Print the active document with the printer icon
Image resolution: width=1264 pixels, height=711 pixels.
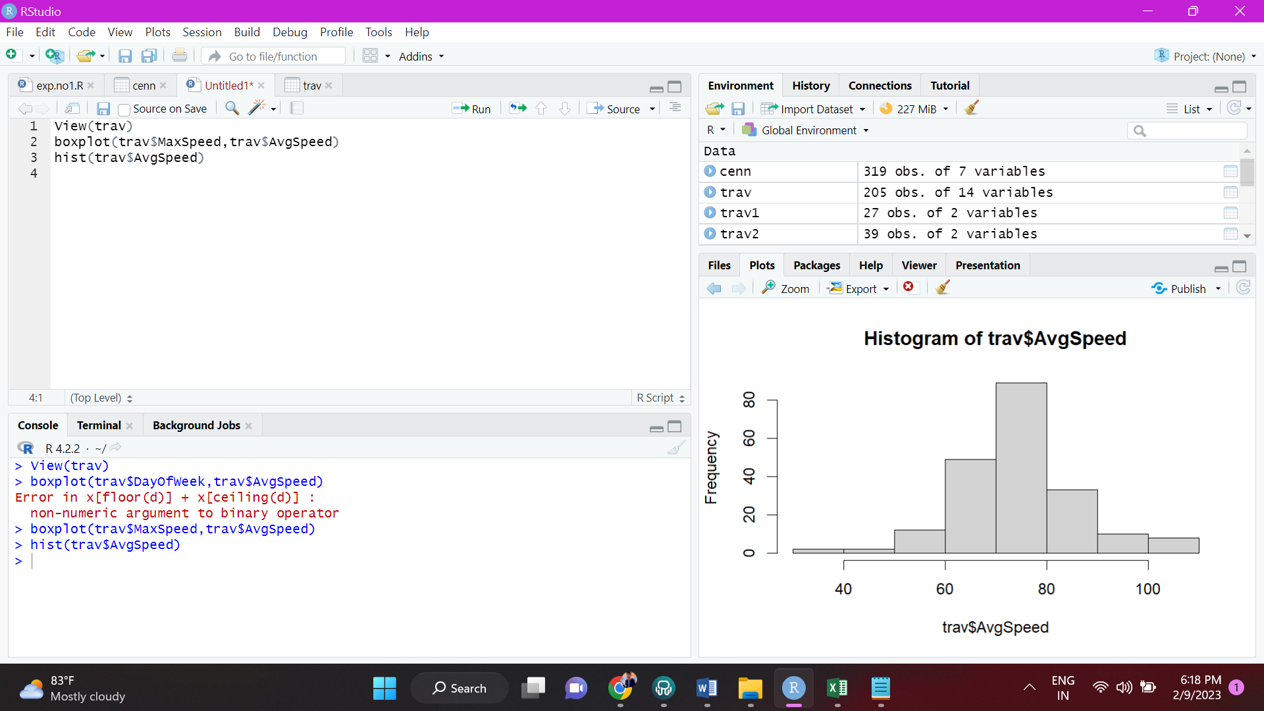coord(180,55)
